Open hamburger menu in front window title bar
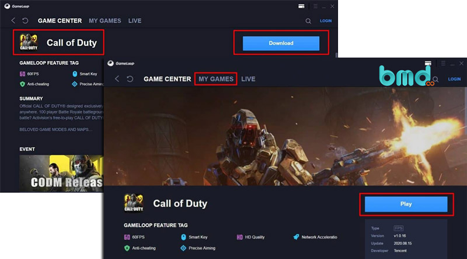467x259 pixels. [x=443, y=63]
